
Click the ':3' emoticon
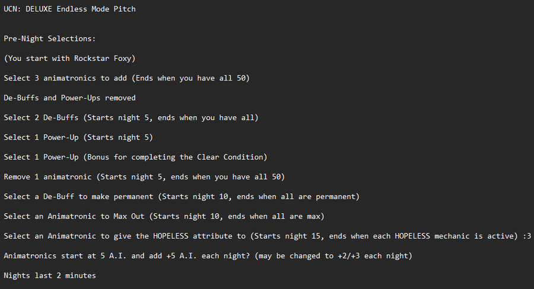526,236
